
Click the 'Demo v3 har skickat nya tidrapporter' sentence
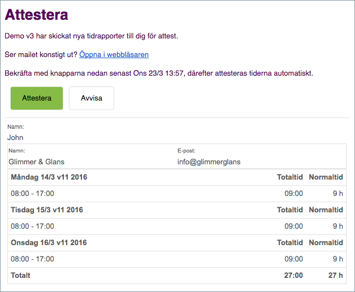[x=91, y=36]
